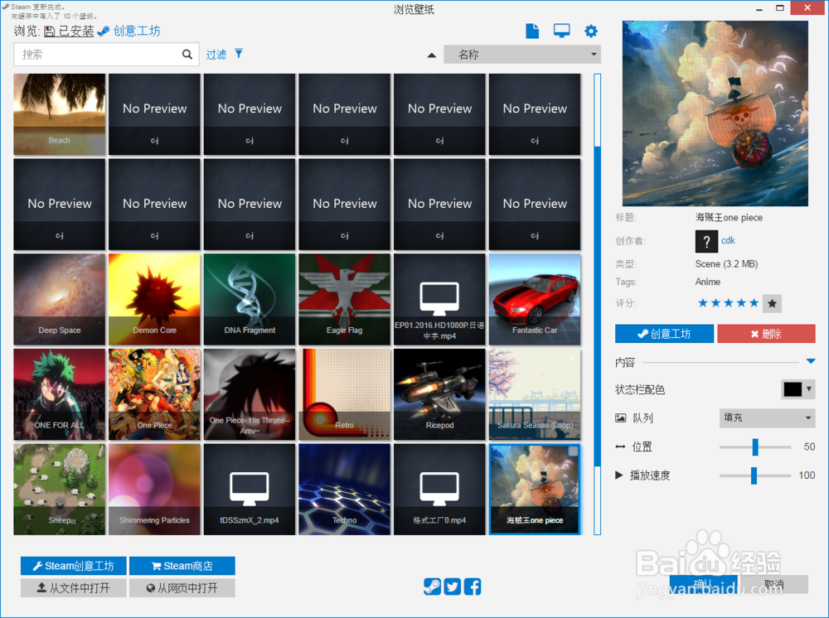Click 从文件中打开 button

pos(74,588)
